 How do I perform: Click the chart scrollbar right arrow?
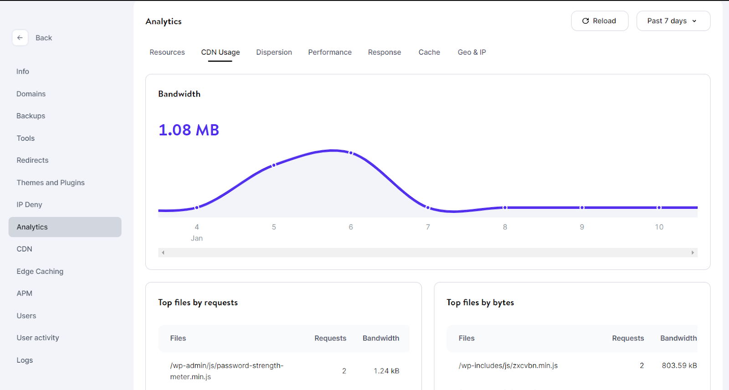(x=693, y=252)
